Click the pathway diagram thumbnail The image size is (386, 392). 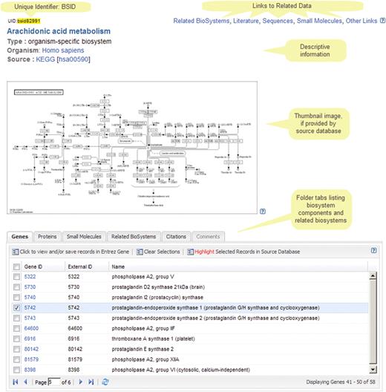(132, 148)
